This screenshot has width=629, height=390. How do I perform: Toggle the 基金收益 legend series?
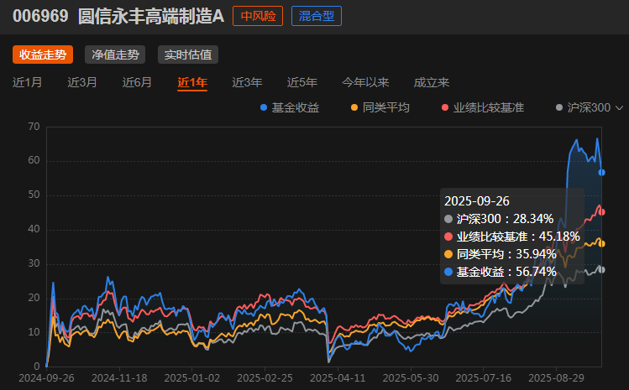pyautogui.click(x=290, y=107)
